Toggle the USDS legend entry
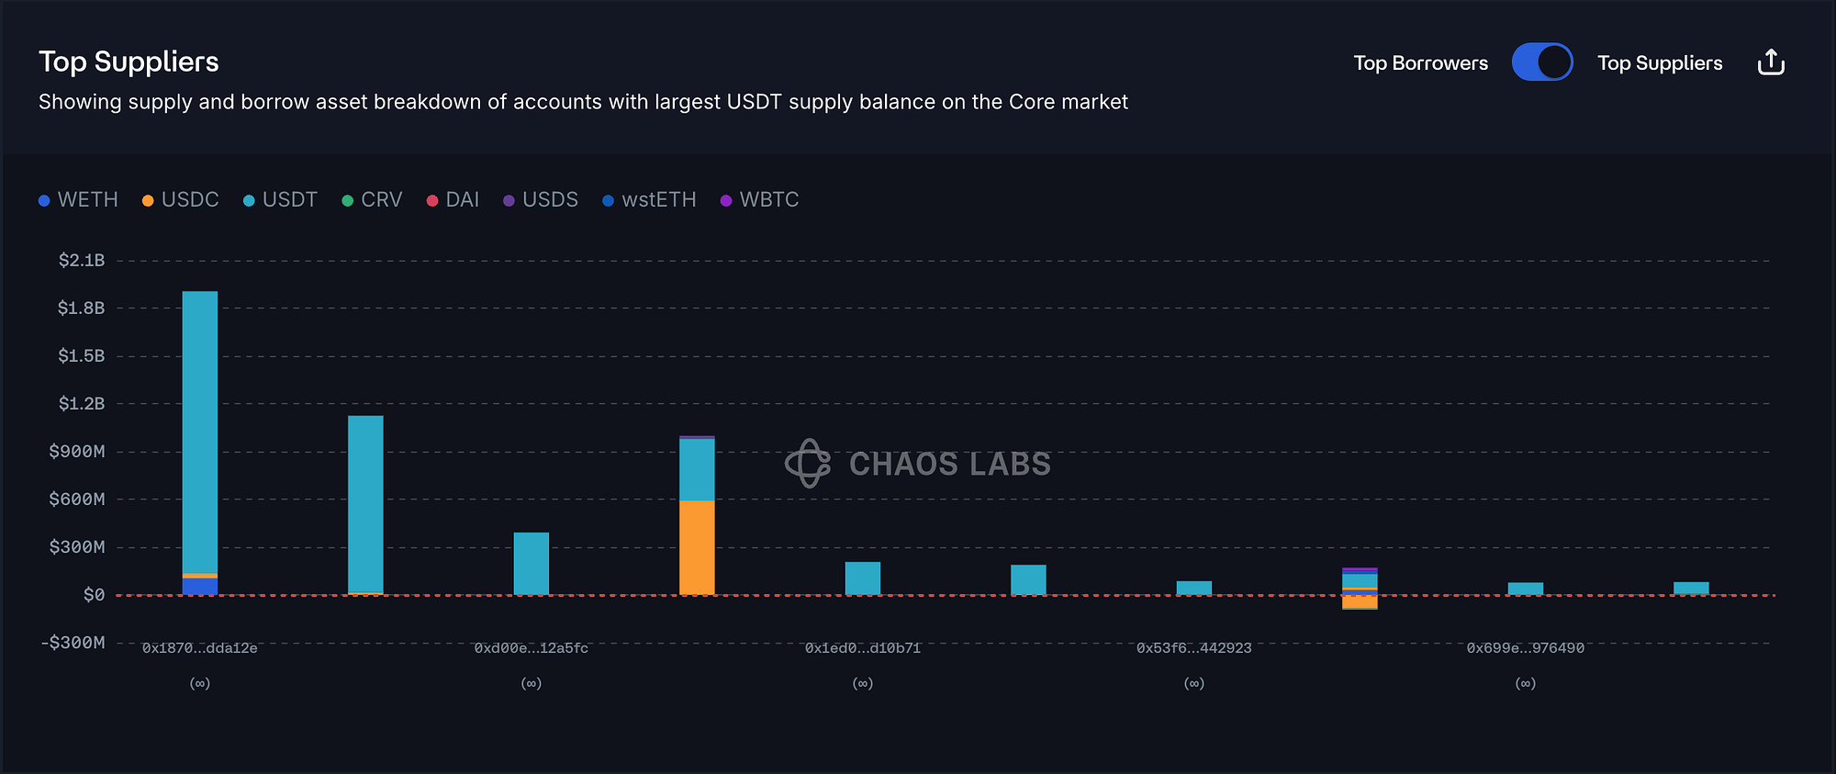The image size is (1836, 774). tap(541, 200)
